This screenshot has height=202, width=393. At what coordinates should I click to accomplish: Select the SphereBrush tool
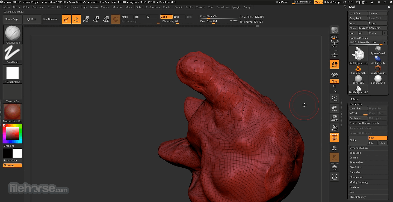pyautogui.click(x=378, y=50)
